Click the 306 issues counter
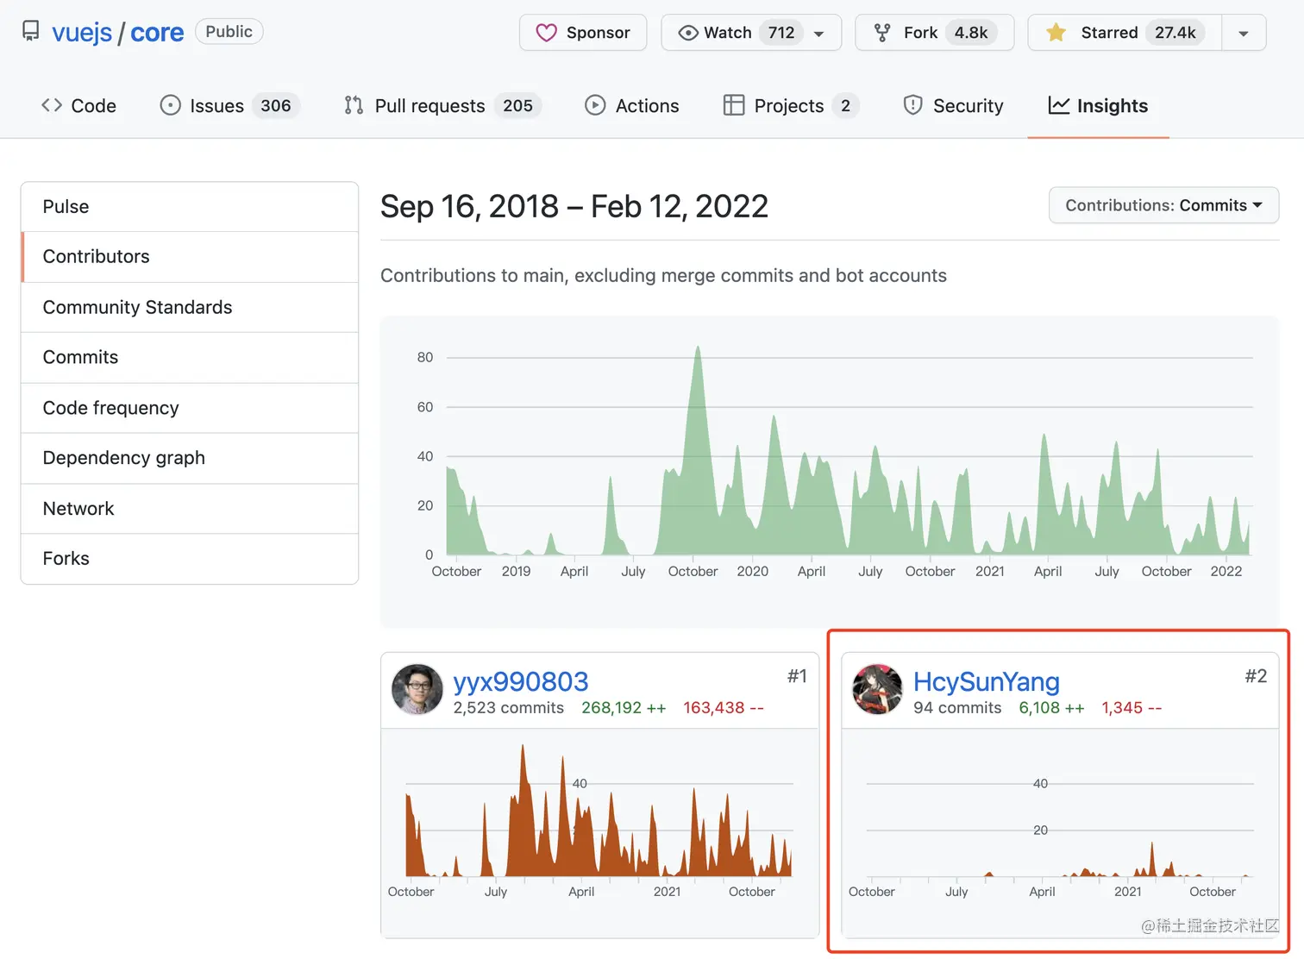 276,105
